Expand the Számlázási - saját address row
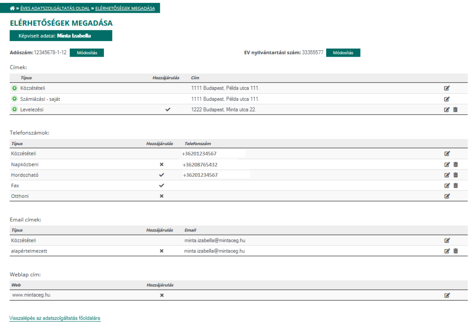The image size is (470, 324). (x=14, y=99)
